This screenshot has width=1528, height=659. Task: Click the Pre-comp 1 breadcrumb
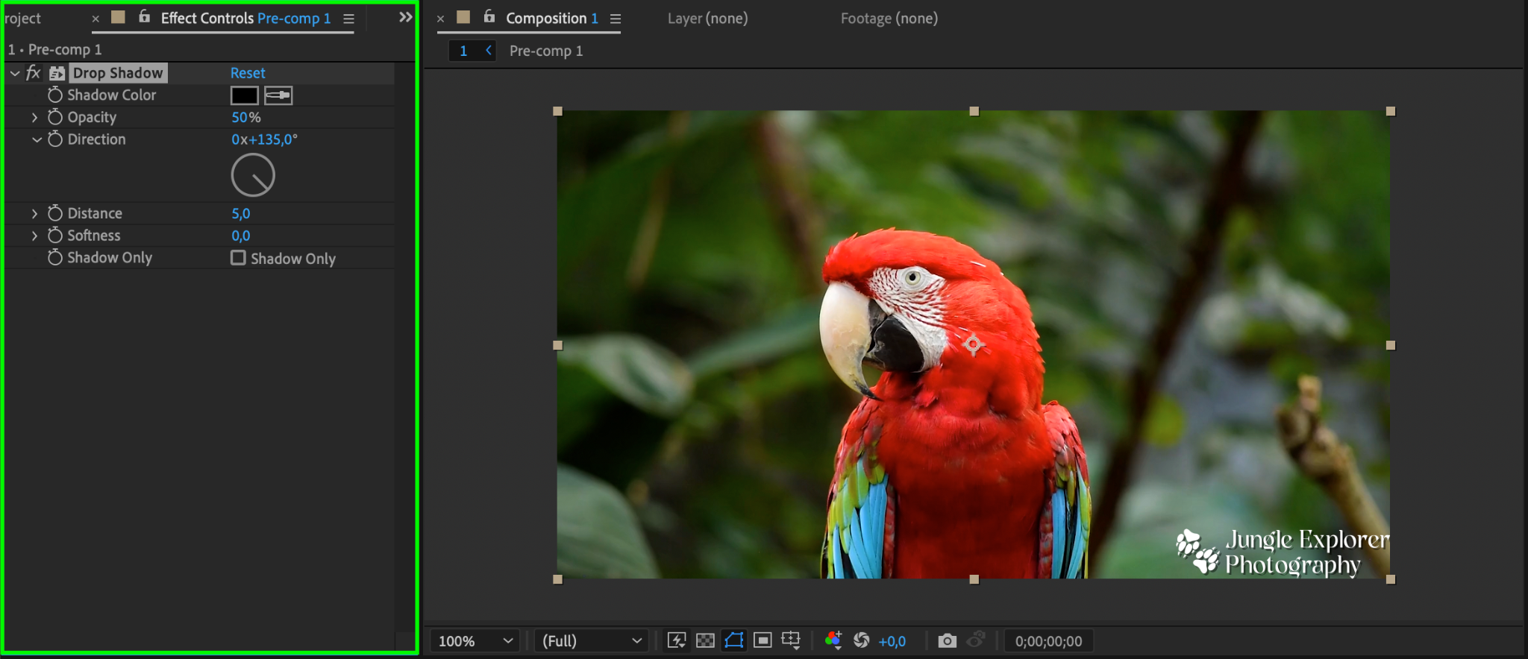(x=546, y=51)
